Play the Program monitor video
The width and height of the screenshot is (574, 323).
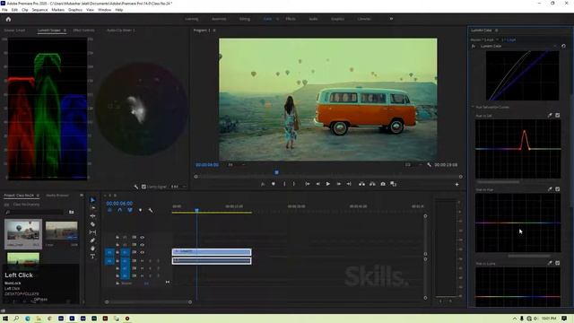coord(328,184)
